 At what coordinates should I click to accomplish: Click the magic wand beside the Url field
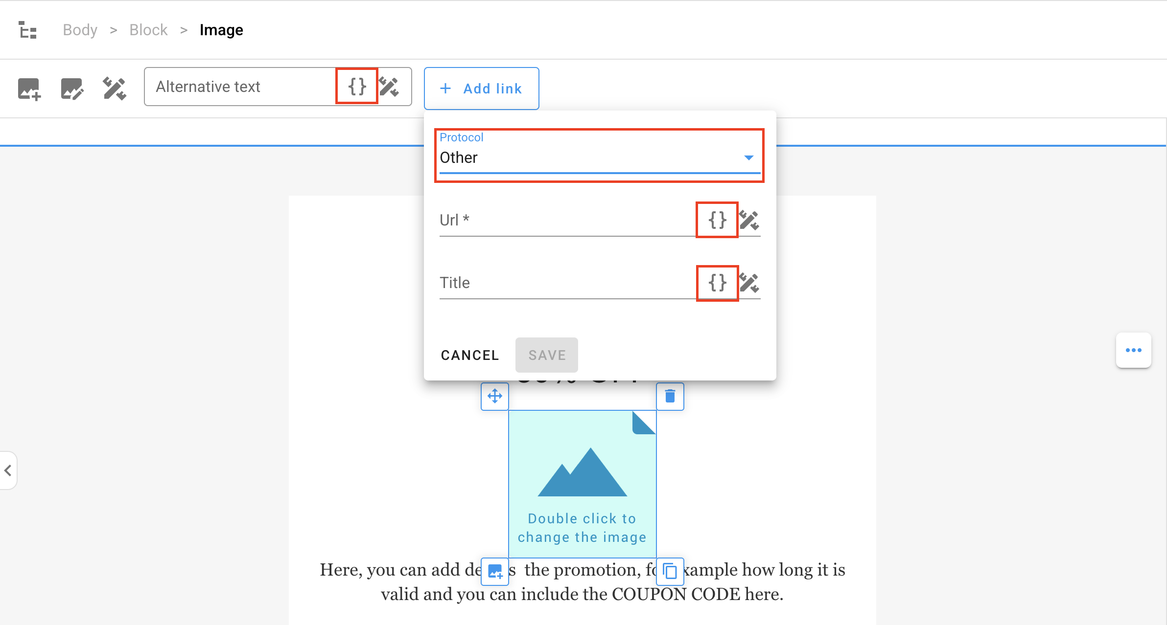pos(750,220)
